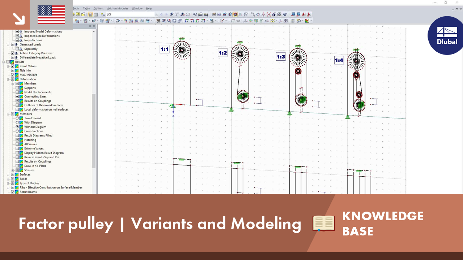The width and height of the screenshot is (463, 260).
Task: Select the next load case arrow icon
Action: click(166, 14)
